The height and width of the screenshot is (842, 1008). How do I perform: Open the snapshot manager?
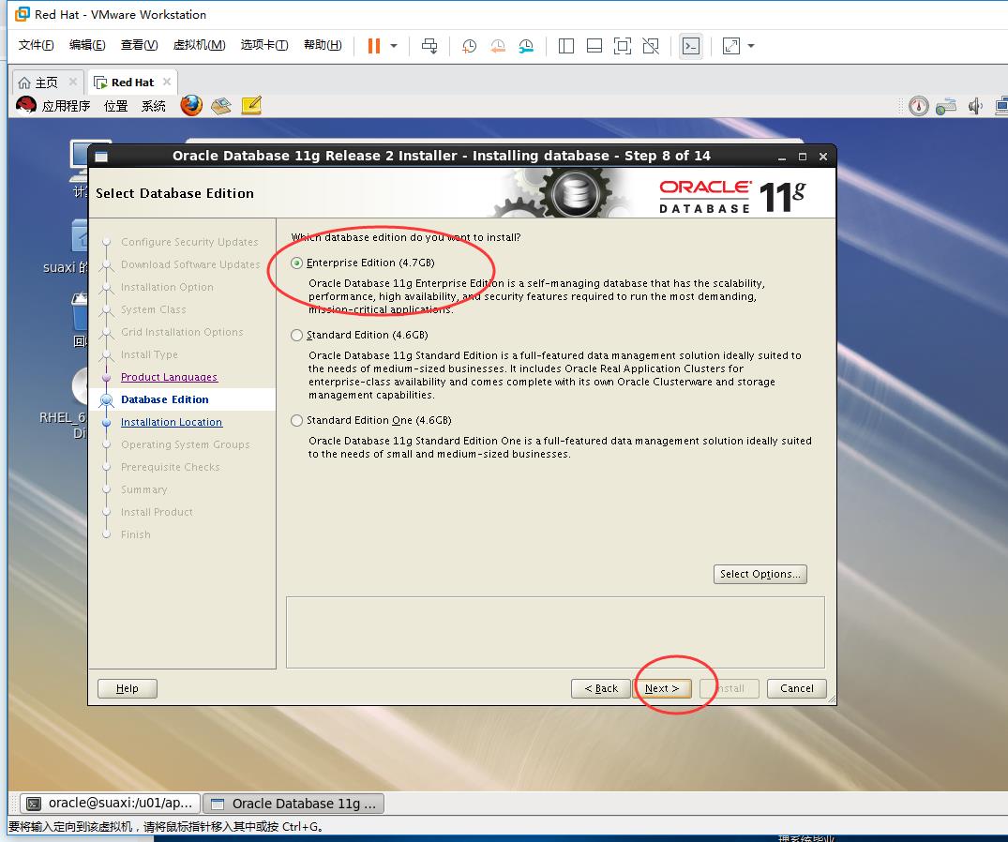click(526, 46)
